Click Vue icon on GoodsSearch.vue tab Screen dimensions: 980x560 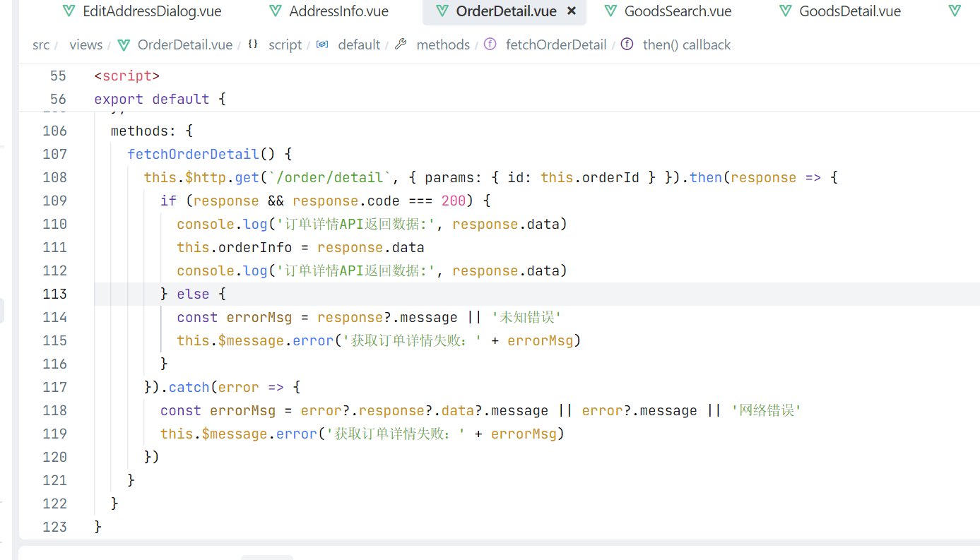[x=611, y=11]
